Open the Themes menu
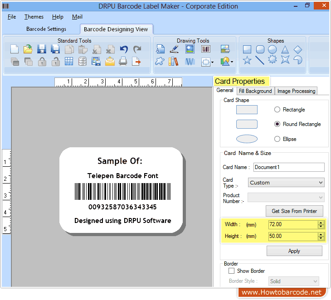 (x=34, y=17)
